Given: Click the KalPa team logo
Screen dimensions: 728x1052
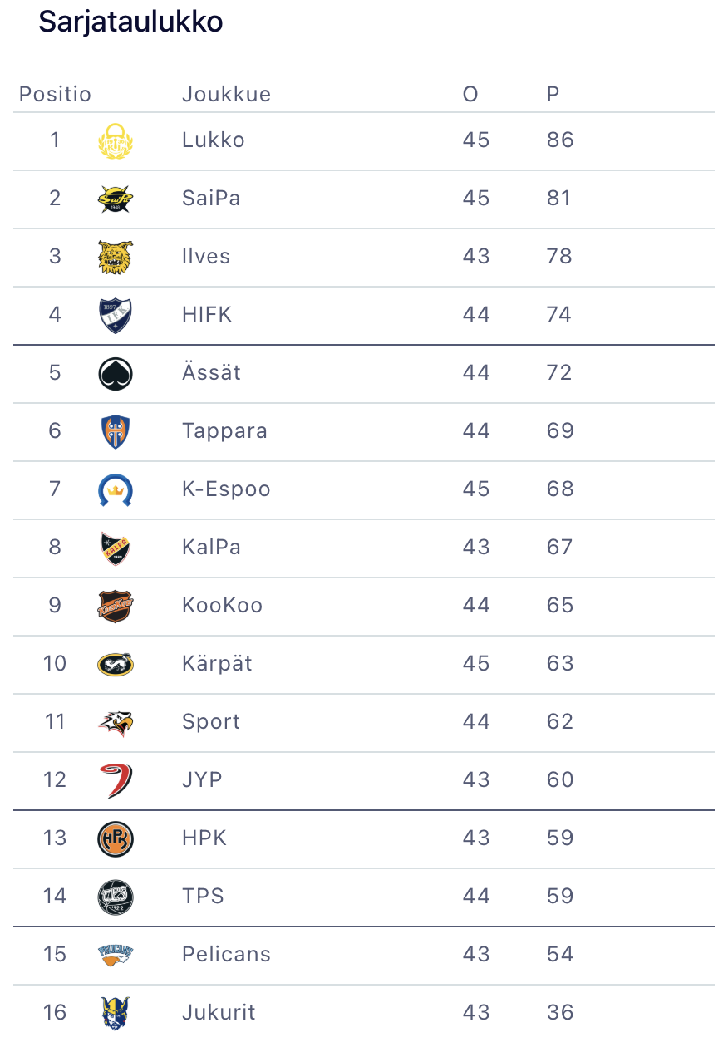Looking at the screenshot, I should pyautogui.click(x=115, y=548).
